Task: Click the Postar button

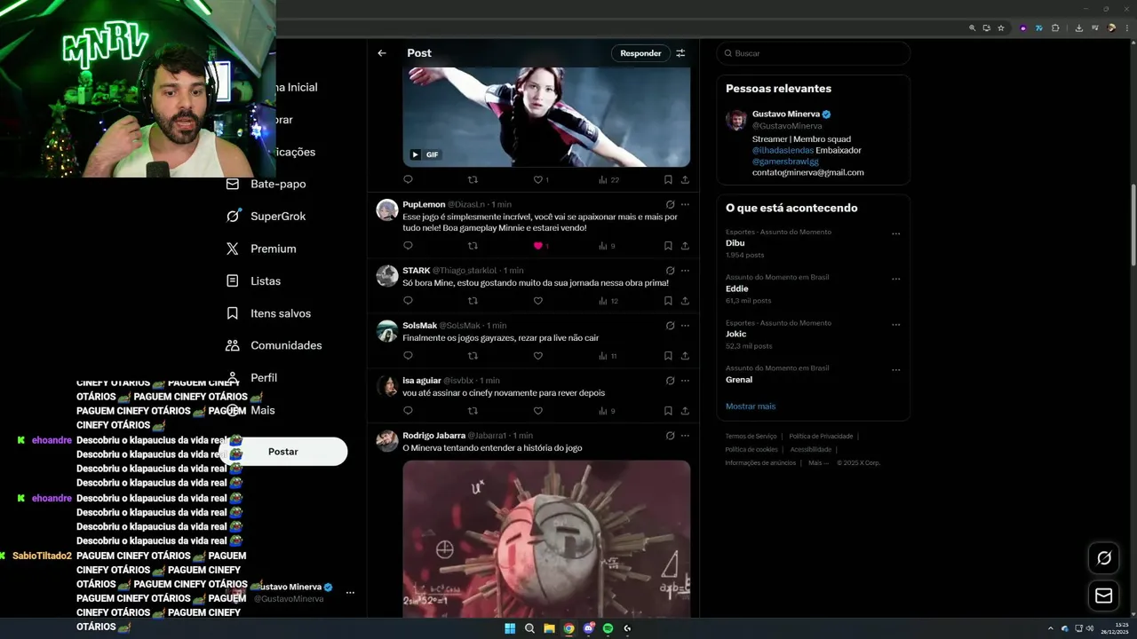Action: (283, 452)
